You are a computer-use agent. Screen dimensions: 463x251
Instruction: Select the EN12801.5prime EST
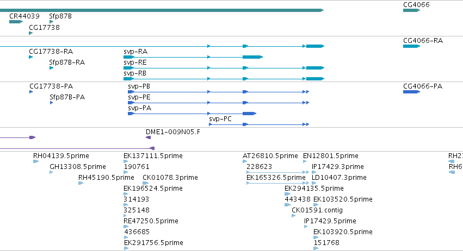click(305, 161)
